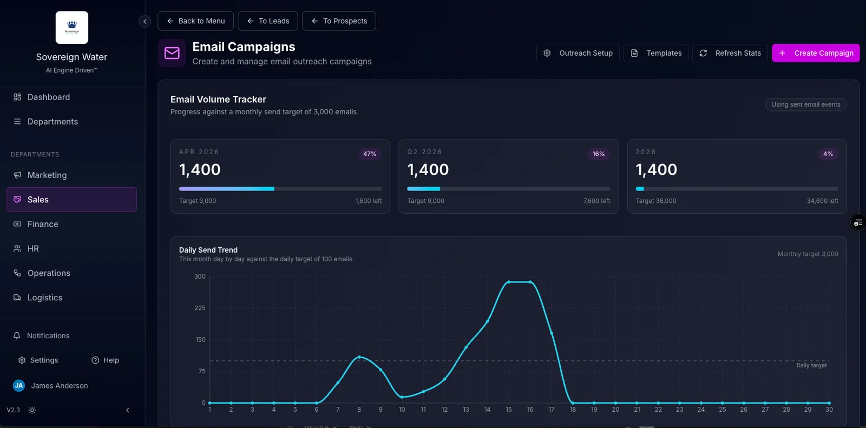Select the Marketing department
Image resolution: width=866 pixels, height=428 pixels.
47,175
